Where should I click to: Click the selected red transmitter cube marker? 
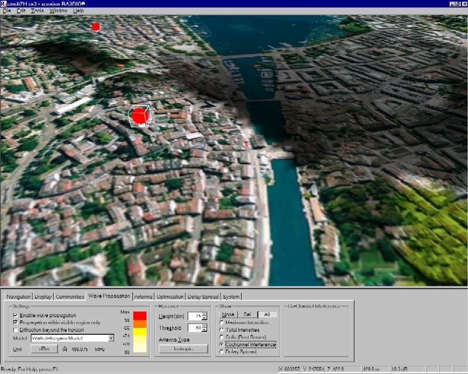pos(139,116)
